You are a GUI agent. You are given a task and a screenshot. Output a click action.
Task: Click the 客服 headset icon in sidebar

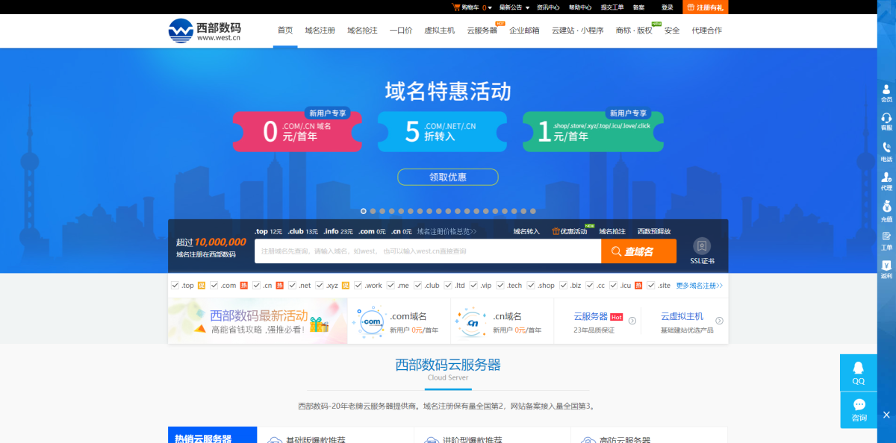coord(886,121)
